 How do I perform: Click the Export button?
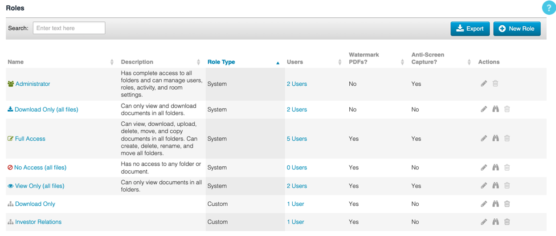coord(470,28)
